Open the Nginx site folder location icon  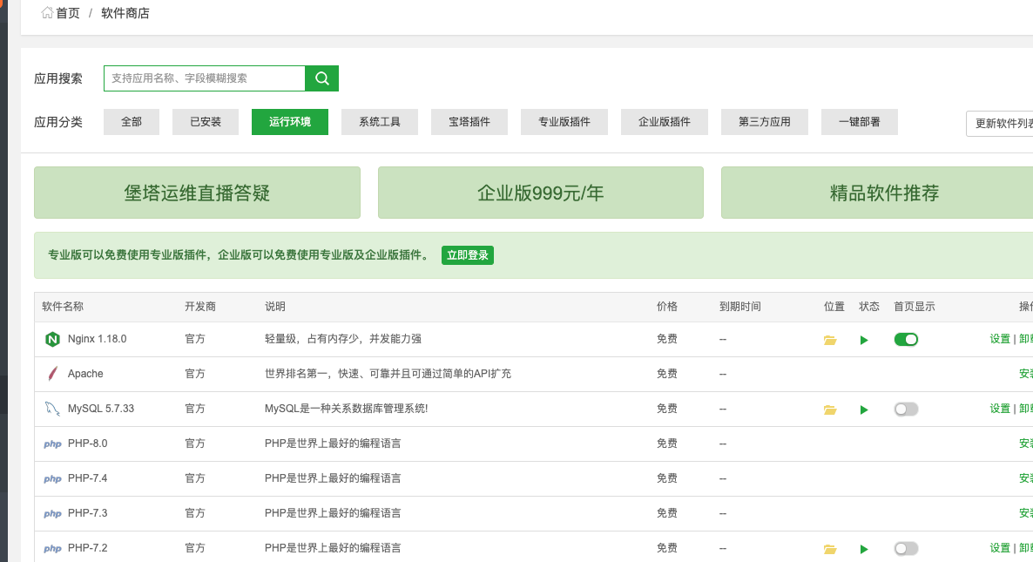(829, 340)
